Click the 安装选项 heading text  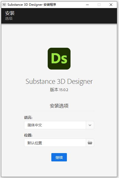(59, 106)
